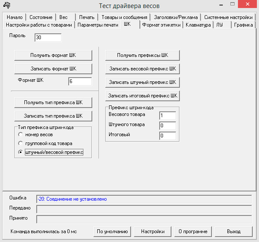
Task: Switch to the Состояние tab
Action: click(x=41, y=17)
